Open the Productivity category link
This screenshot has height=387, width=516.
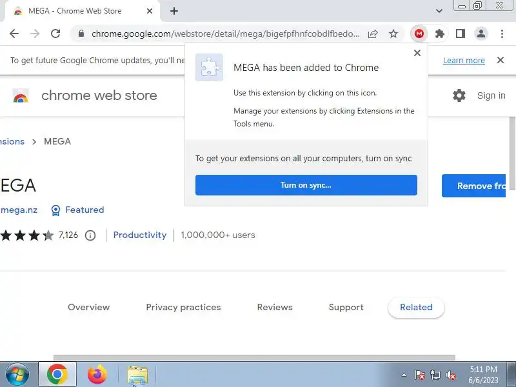tap(140, 235)
